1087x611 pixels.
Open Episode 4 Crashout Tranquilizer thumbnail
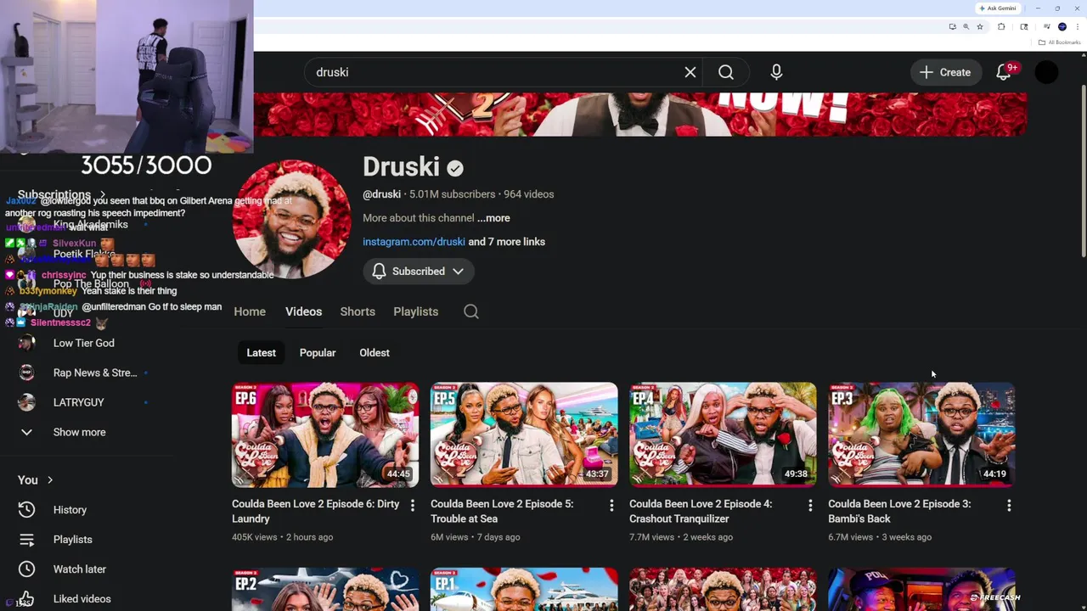[x=723, y=434]
